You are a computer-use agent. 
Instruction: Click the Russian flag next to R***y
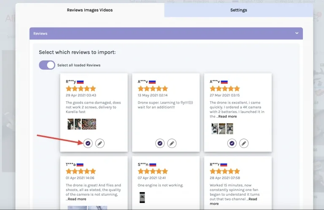[x=80, y=82]
